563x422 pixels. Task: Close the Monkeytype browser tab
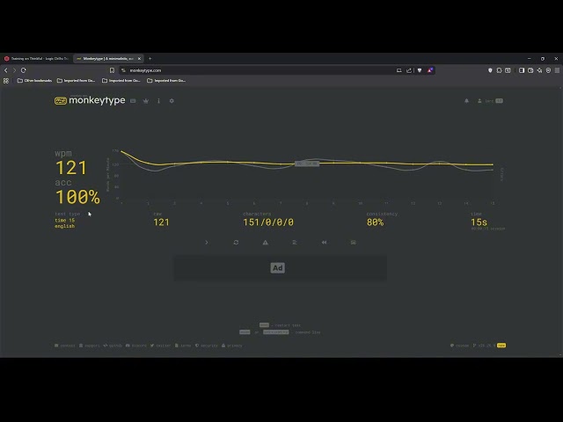click(x=139, y=59)
